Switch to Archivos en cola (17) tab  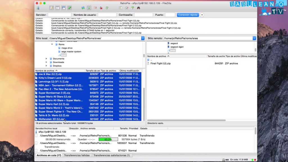[x=49, y=155]
